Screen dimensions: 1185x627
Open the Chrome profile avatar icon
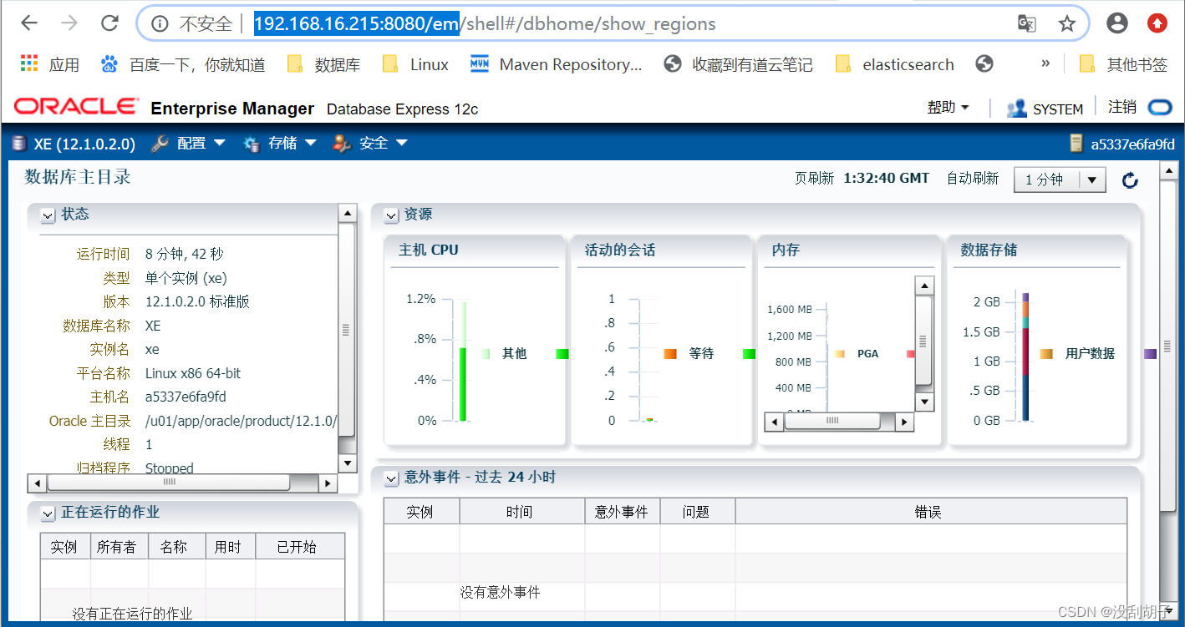[x=1117, y=23]
